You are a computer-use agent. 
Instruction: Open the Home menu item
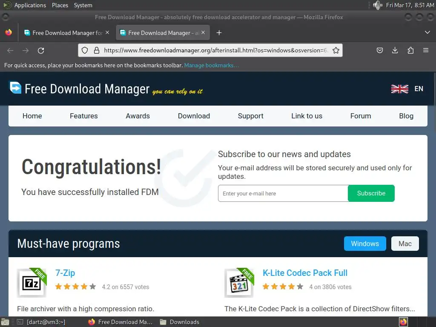[32, 116]
